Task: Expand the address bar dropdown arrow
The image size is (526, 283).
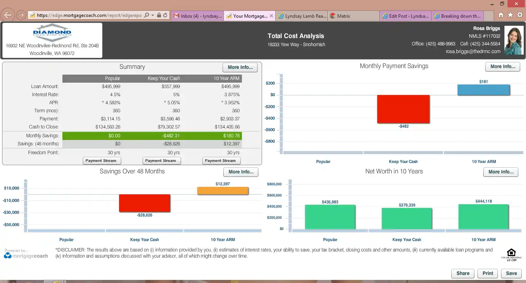Action: point(153,15)
